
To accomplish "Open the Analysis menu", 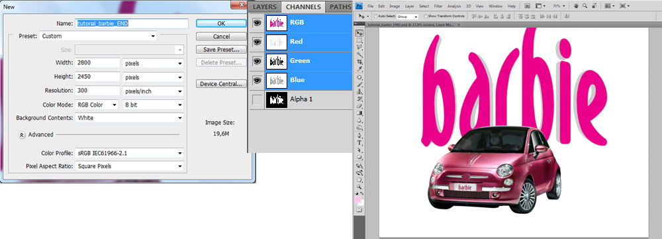I will (454, 6).
